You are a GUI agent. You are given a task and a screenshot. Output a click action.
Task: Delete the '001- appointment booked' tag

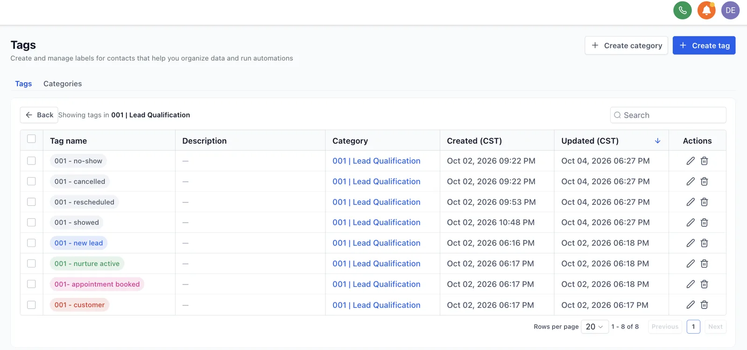704,284
